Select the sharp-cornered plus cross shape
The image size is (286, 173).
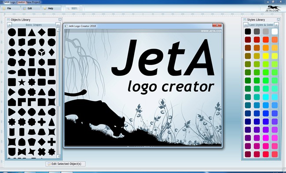tap(51, 142)
